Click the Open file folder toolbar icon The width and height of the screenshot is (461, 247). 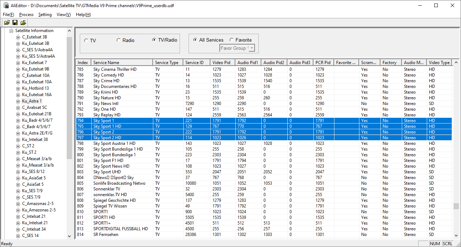tap(7, 22)
